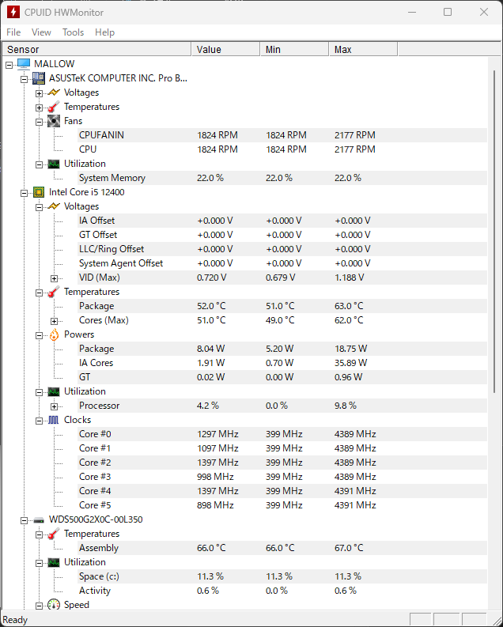503x627 pixels.
Task: Click the gauge icon beside Speed
Action: (x=54, y=605)
